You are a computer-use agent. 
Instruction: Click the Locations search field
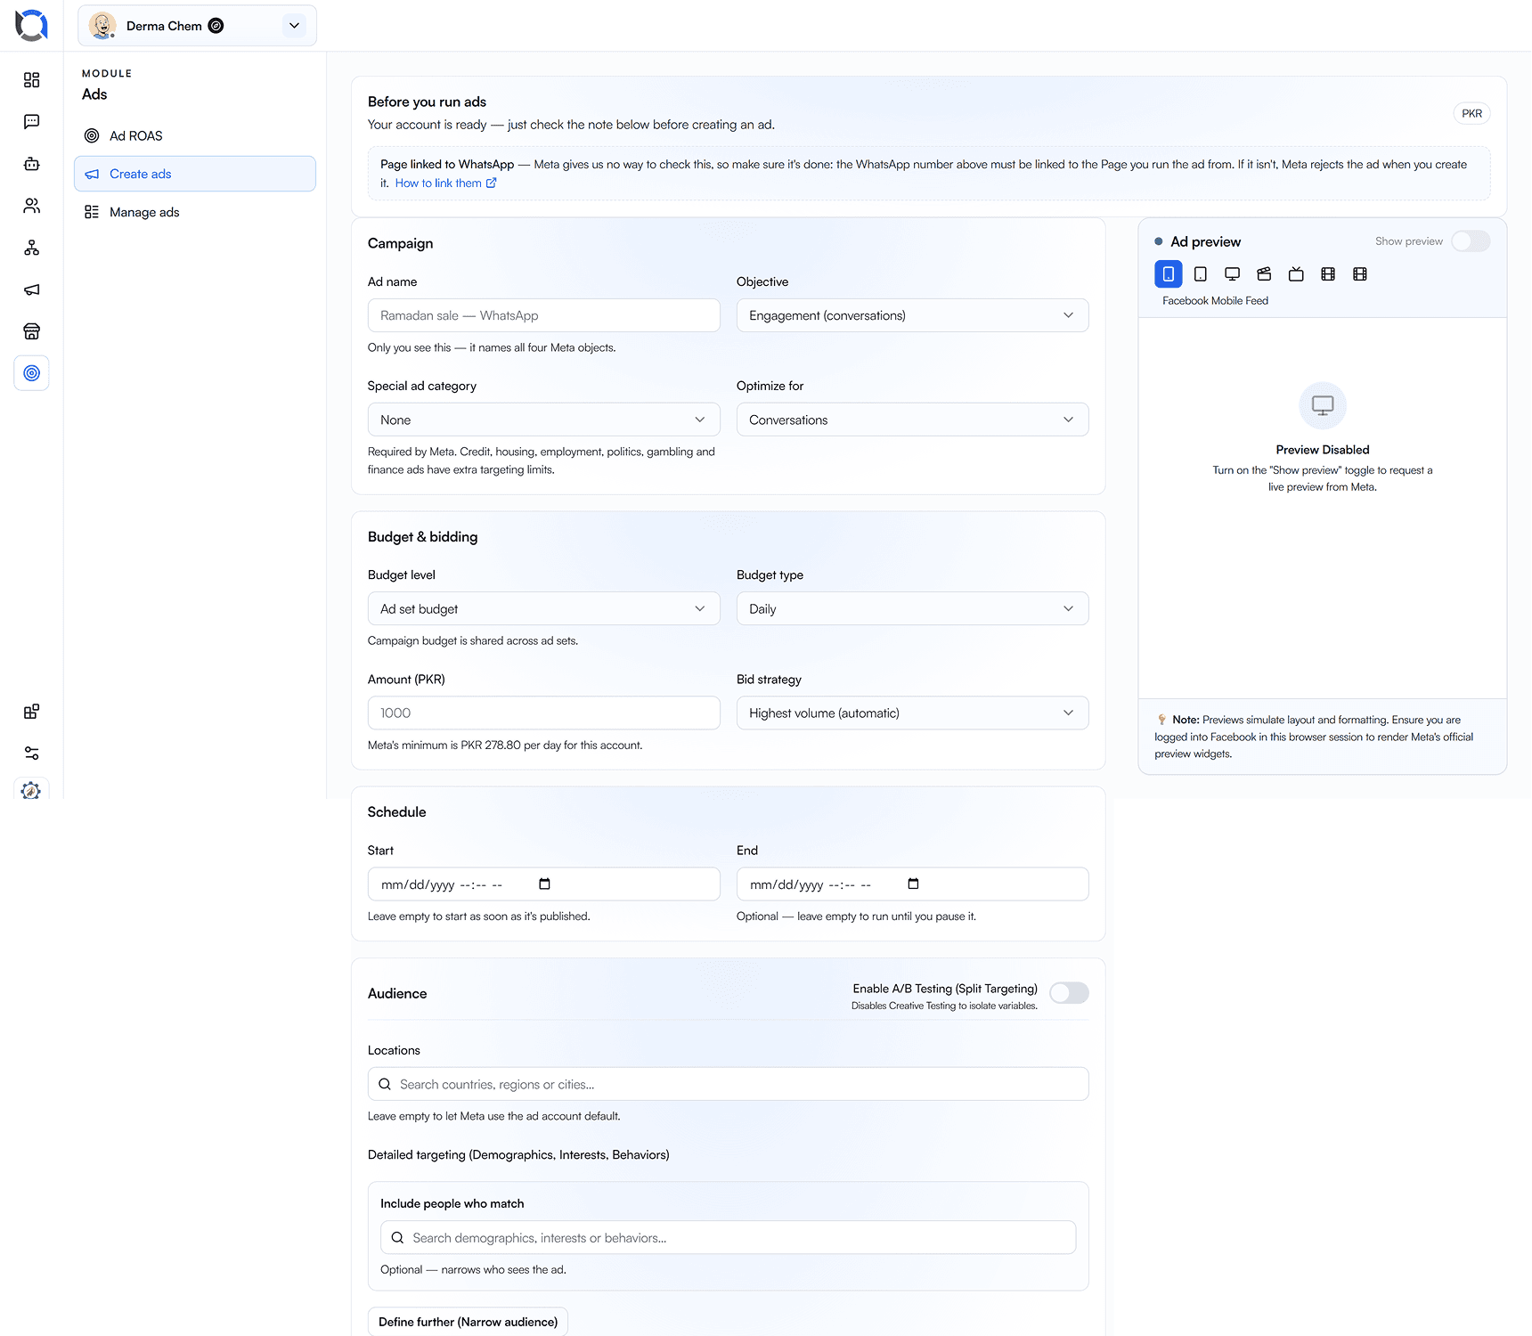pos(728,1084)
